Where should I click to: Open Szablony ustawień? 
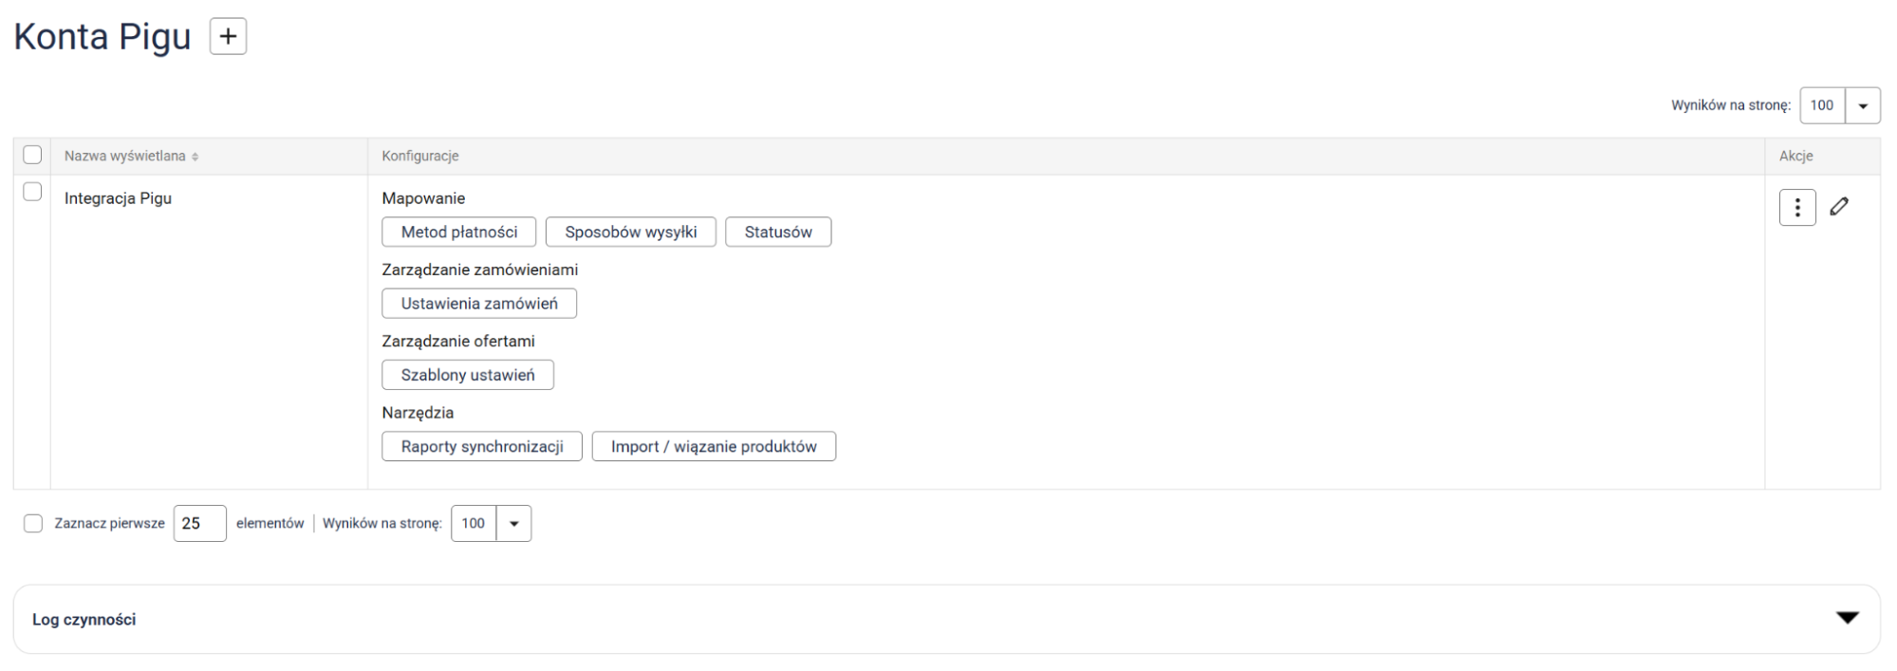(468, 375)
